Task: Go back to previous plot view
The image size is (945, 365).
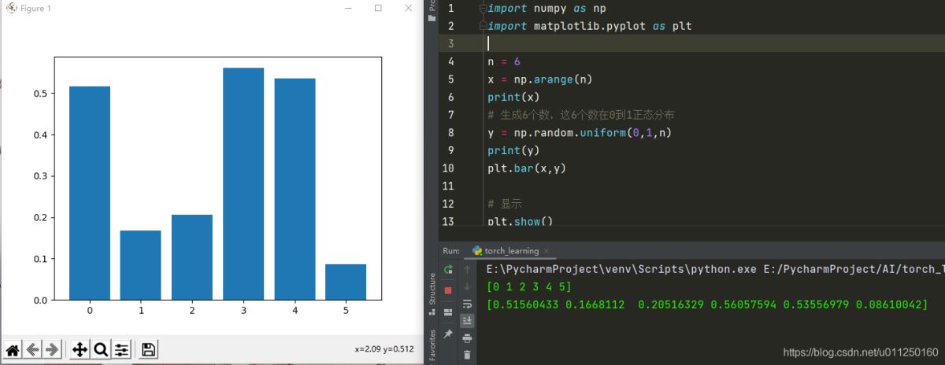Action: click(x=32, y=349)
